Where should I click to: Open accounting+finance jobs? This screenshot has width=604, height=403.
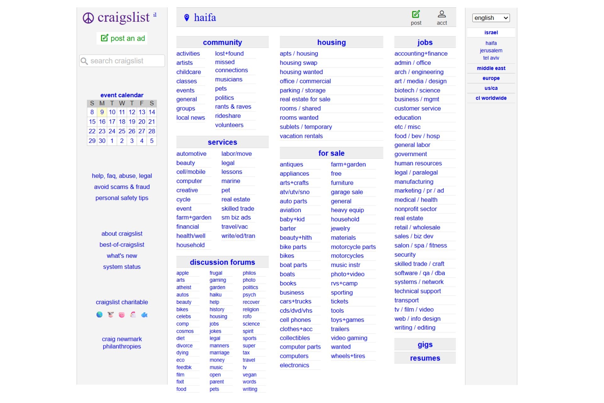421,54
